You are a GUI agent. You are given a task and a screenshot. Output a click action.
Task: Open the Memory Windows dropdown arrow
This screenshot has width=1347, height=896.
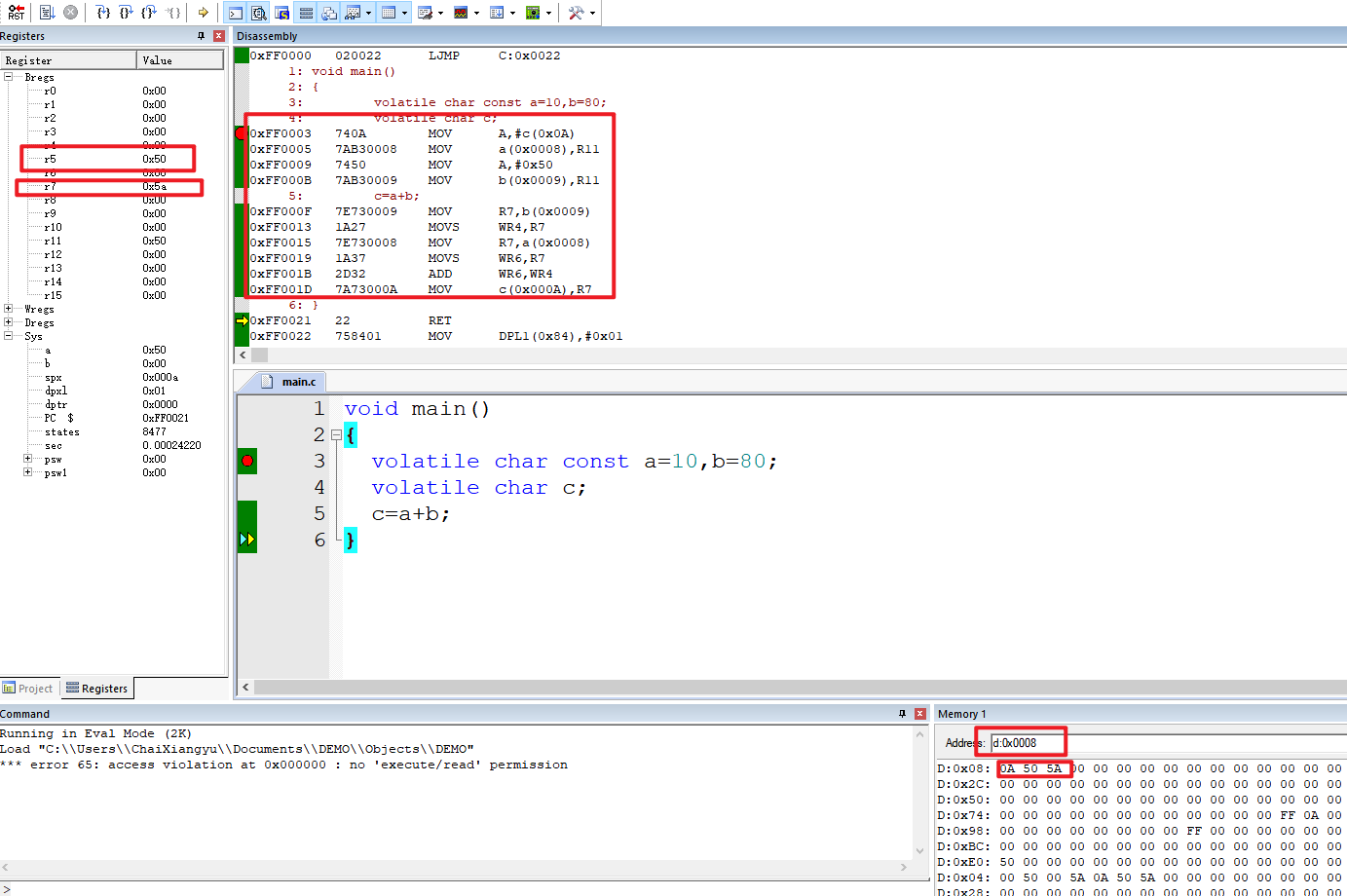pos(404,13)
